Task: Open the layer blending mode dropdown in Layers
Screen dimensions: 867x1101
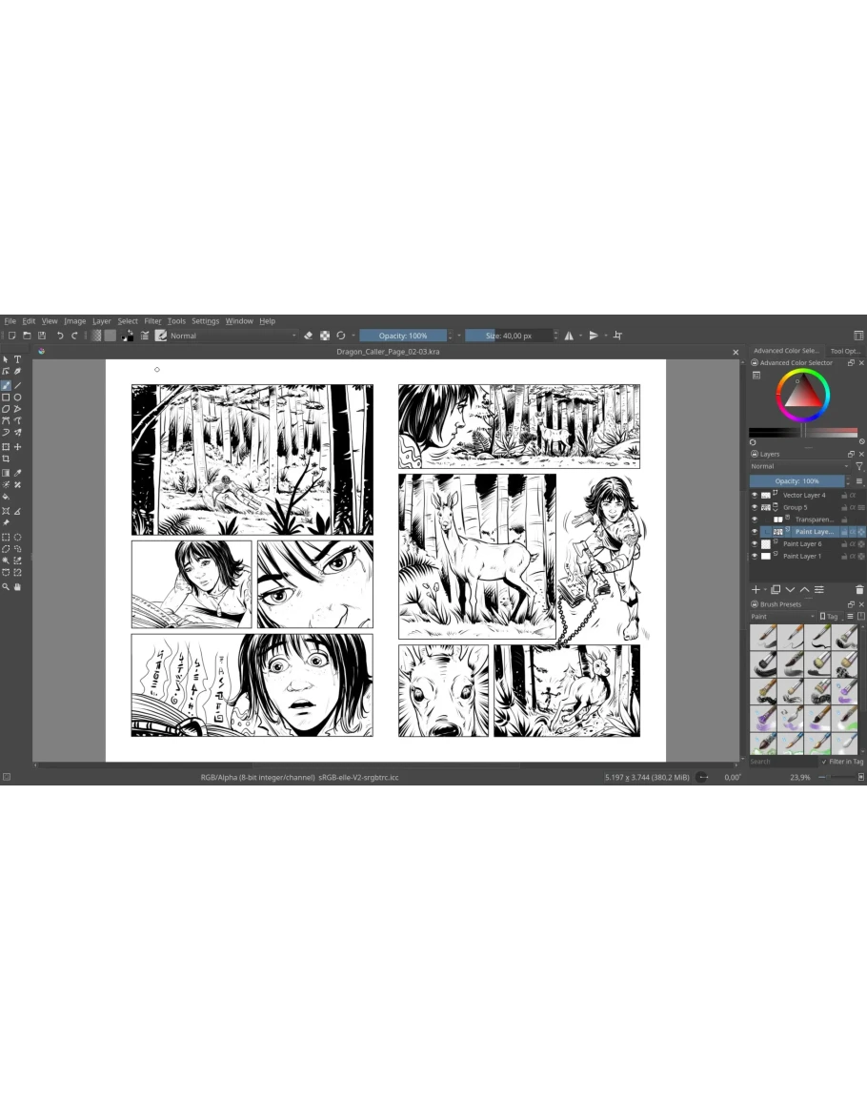Action: coord(798,466)
